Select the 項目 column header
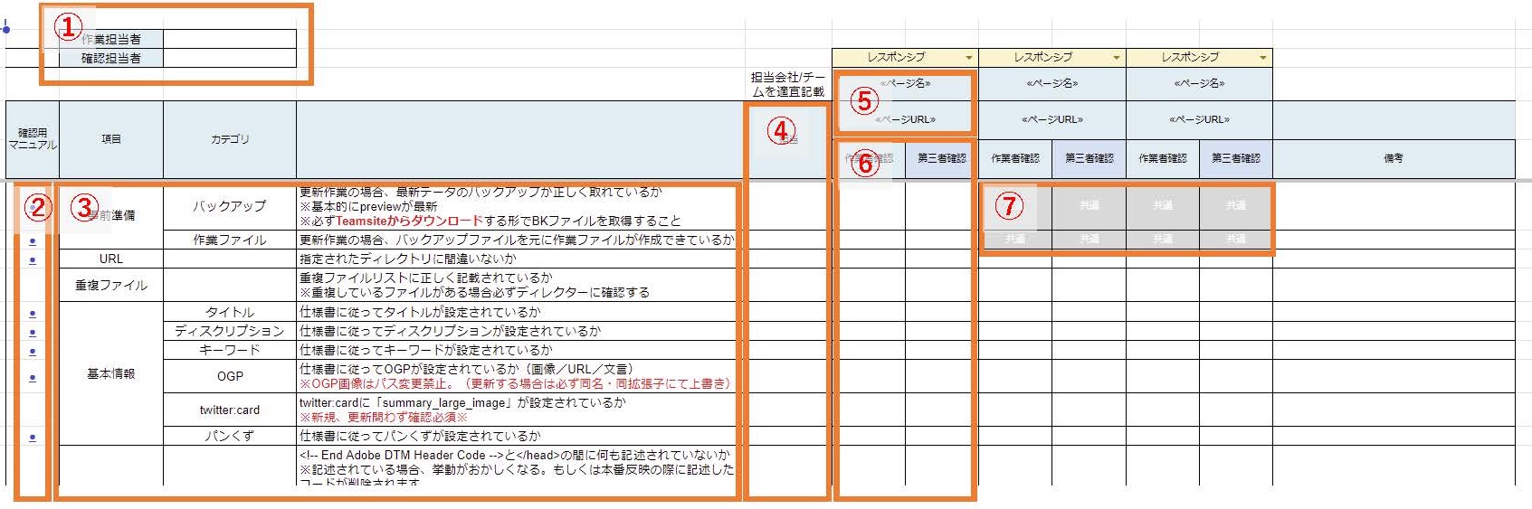This screenshot has width=1532, height=509. click(x=111, y=139)
